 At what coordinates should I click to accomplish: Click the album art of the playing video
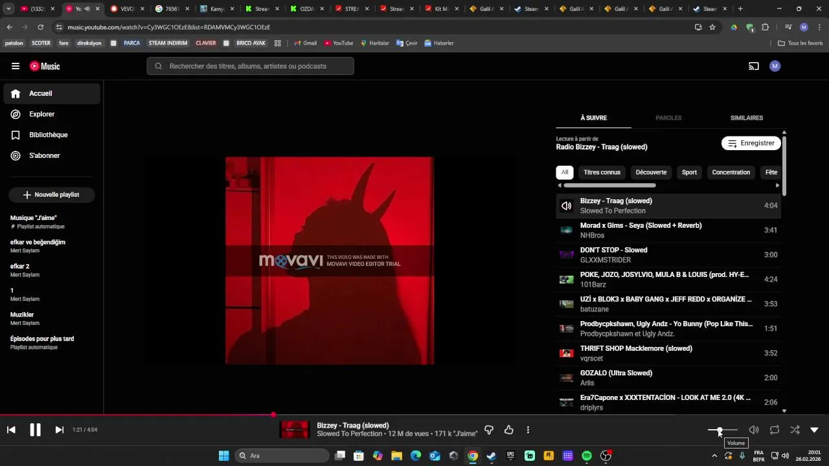pos(330,260)
